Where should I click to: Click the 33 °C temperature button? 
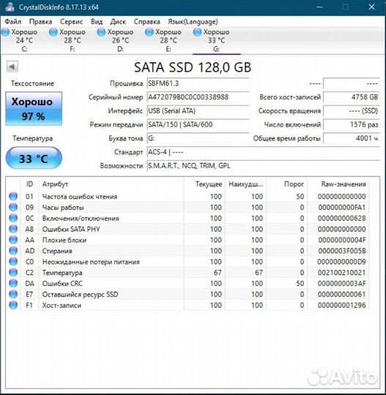tap(34, 158)
